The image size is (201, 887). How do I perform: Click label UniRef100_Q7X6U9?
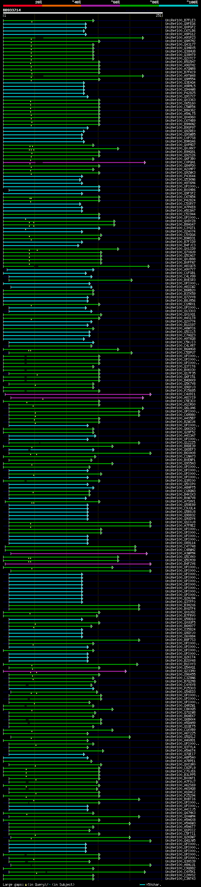tap(180, 252)
